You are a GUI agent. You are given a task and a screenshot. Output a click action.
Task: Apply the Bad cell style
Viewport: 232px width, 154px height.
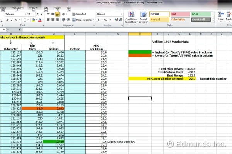tap(180, 14)
